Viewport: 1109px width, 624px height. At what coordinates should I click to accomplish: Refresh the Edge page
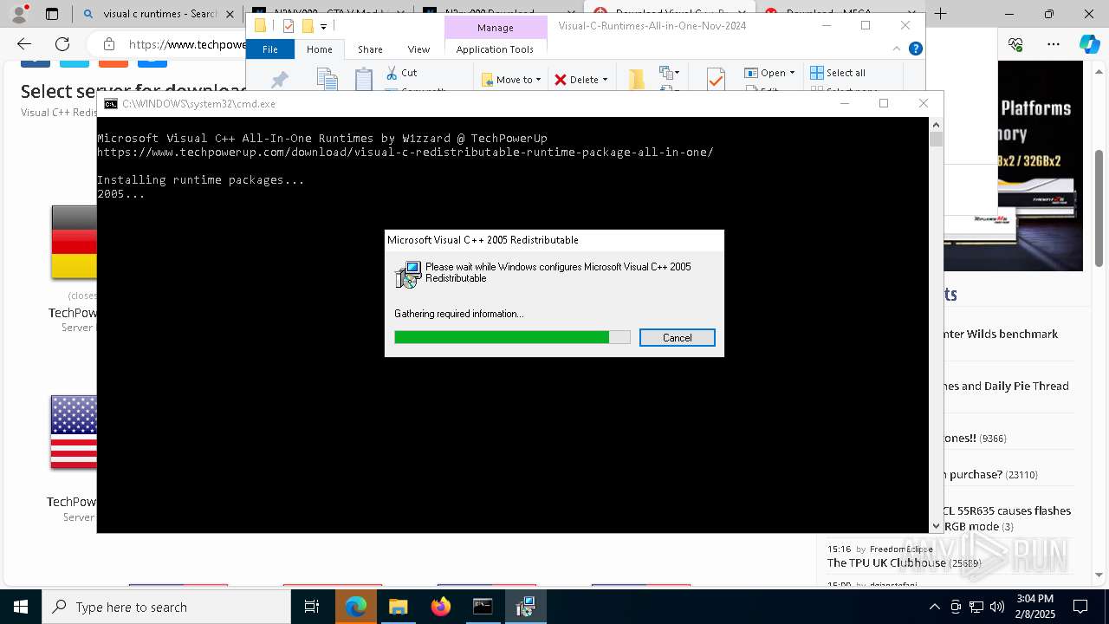(x=62, y=44)
